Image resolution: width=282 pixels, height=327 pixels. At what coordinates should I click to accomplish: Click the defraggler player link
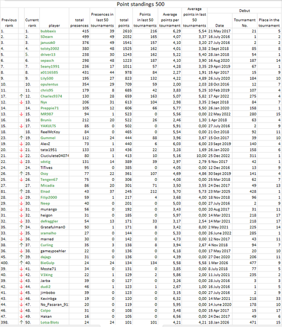coord(49,221)
